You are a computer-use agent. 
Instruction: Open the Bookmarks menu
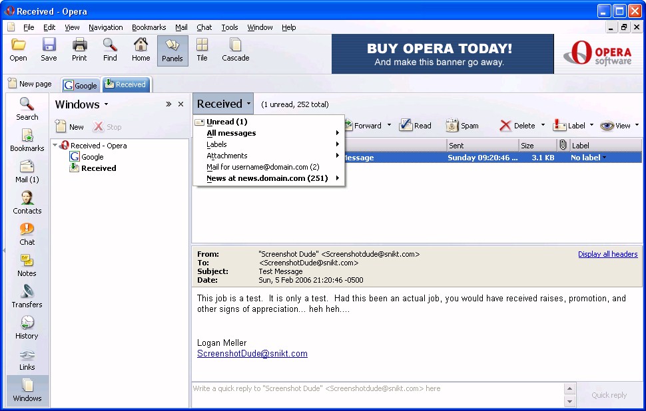tap(149, 27)
